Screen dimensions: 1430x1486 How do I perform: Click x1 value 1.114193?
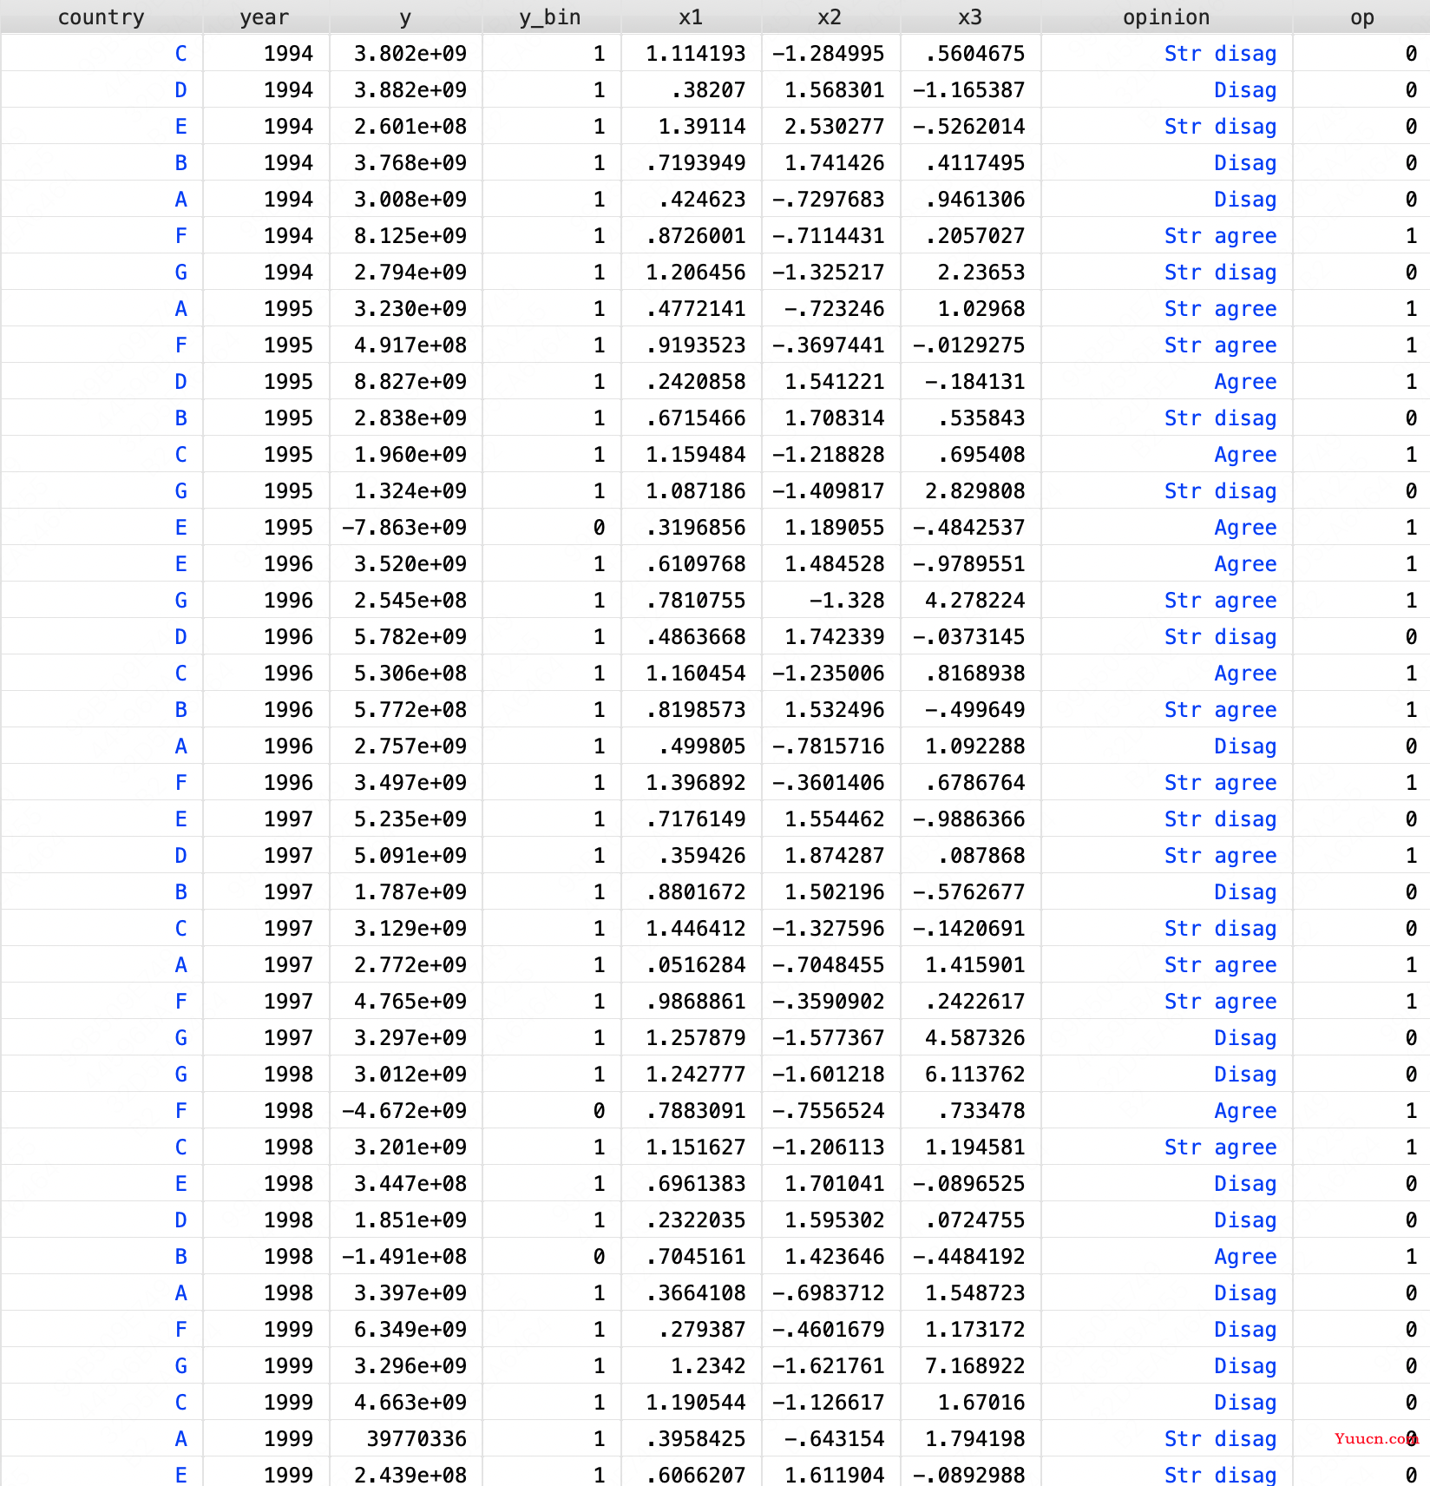[696, 54]
